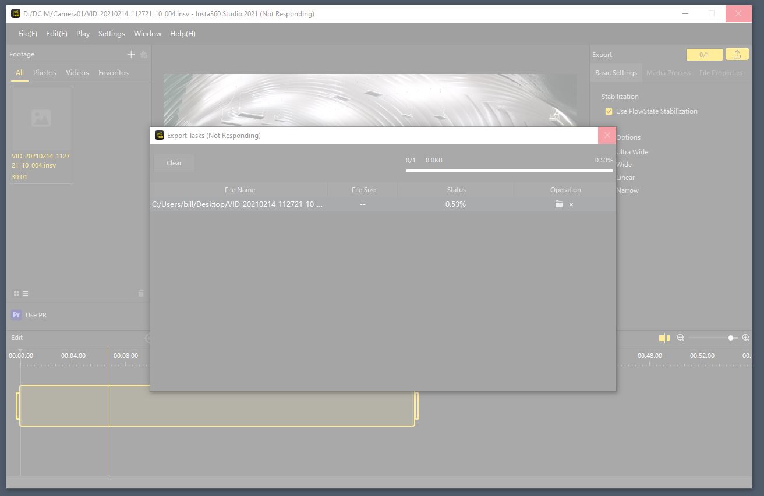Zoom in the timeline with plus magnifier
Viewport: 764px width, 496px height.
pyautogui.click(x=746, y=338)
